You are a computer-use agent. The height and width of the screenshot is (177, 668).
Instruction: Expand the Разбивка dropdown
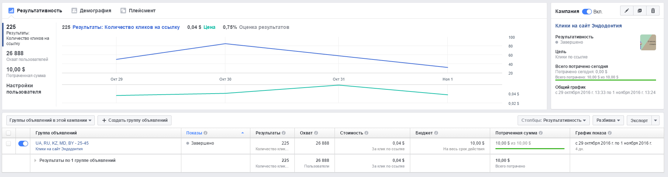(608, 120)
